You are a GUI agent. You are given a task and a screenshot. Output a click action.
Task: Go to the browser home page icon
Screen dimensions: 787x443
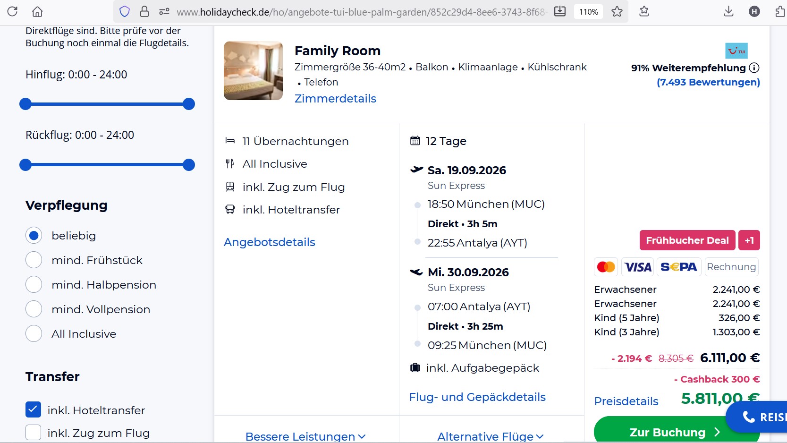point(37,11)
